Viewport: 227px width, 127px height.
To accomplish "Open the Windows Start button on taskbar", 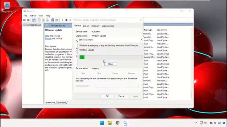I will tap(102, 123).
